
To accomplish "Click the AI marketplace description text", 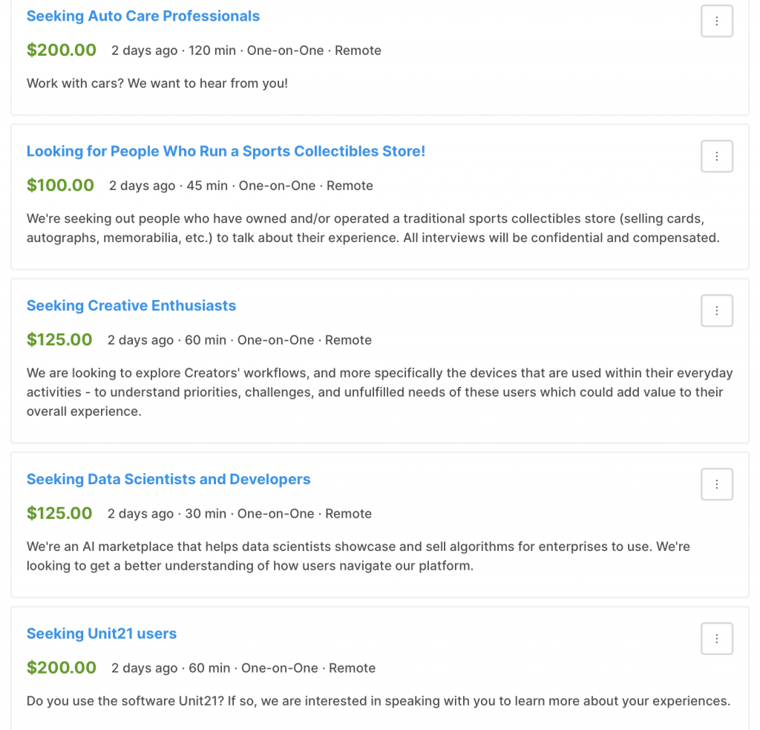I will click(x=358, y=556).
